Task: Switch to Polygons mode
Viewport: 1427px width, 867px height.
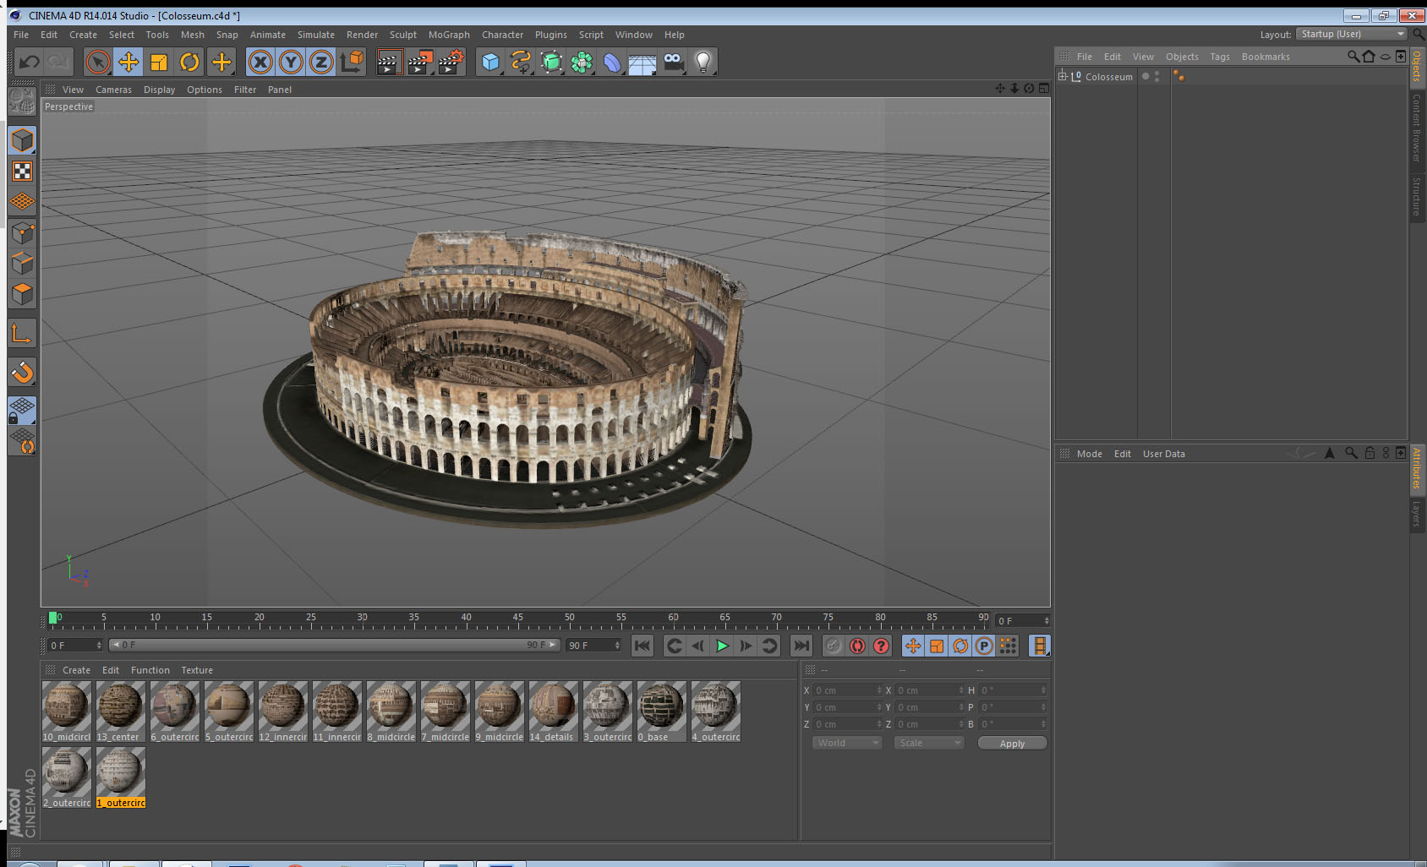Action: (x=22, y=294)
